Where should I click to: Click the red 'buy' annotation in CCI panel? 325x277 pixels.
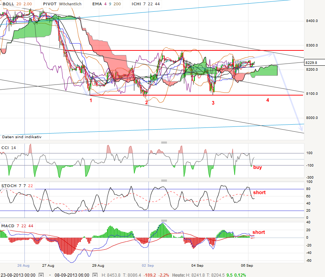[x=257, y=167]
